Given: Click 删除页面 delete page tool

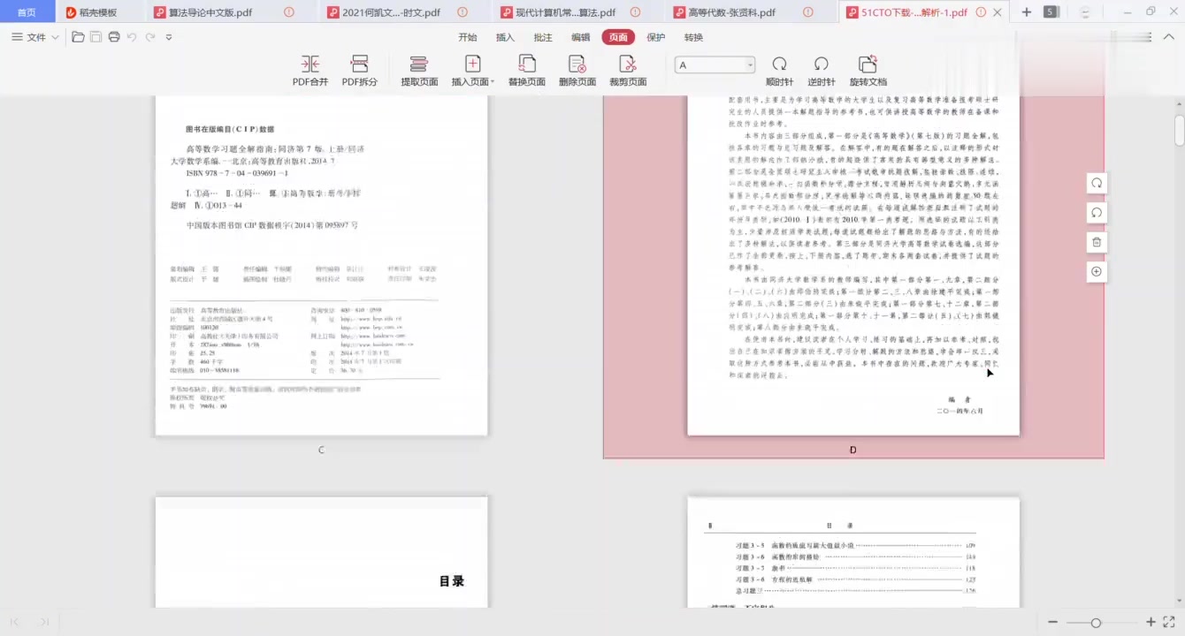Looking at the screenshot, I should pyautogui.click(x=577, y=71).
